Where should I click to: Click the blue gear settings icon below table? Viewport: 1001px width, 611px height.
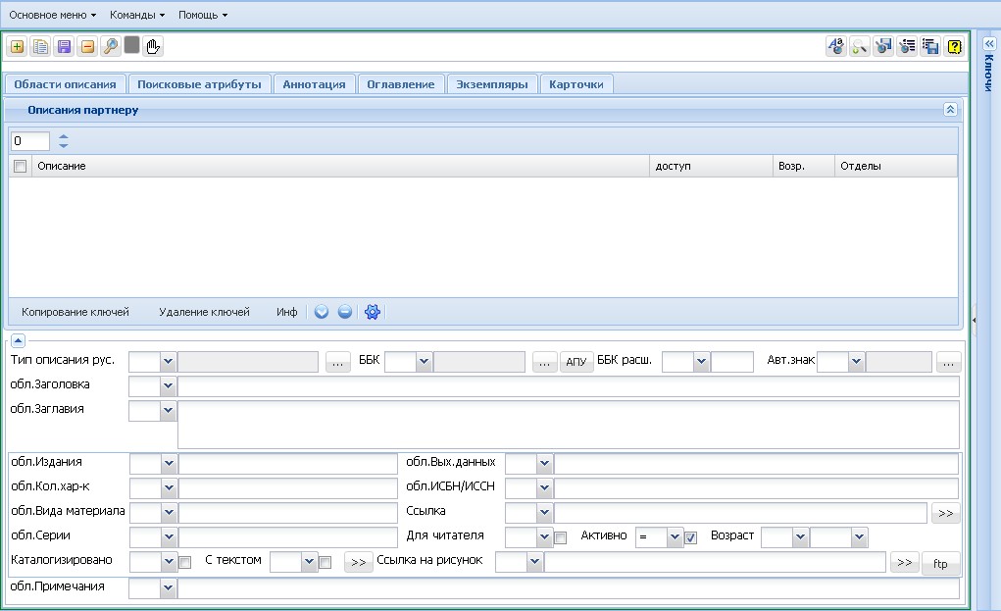373,312
